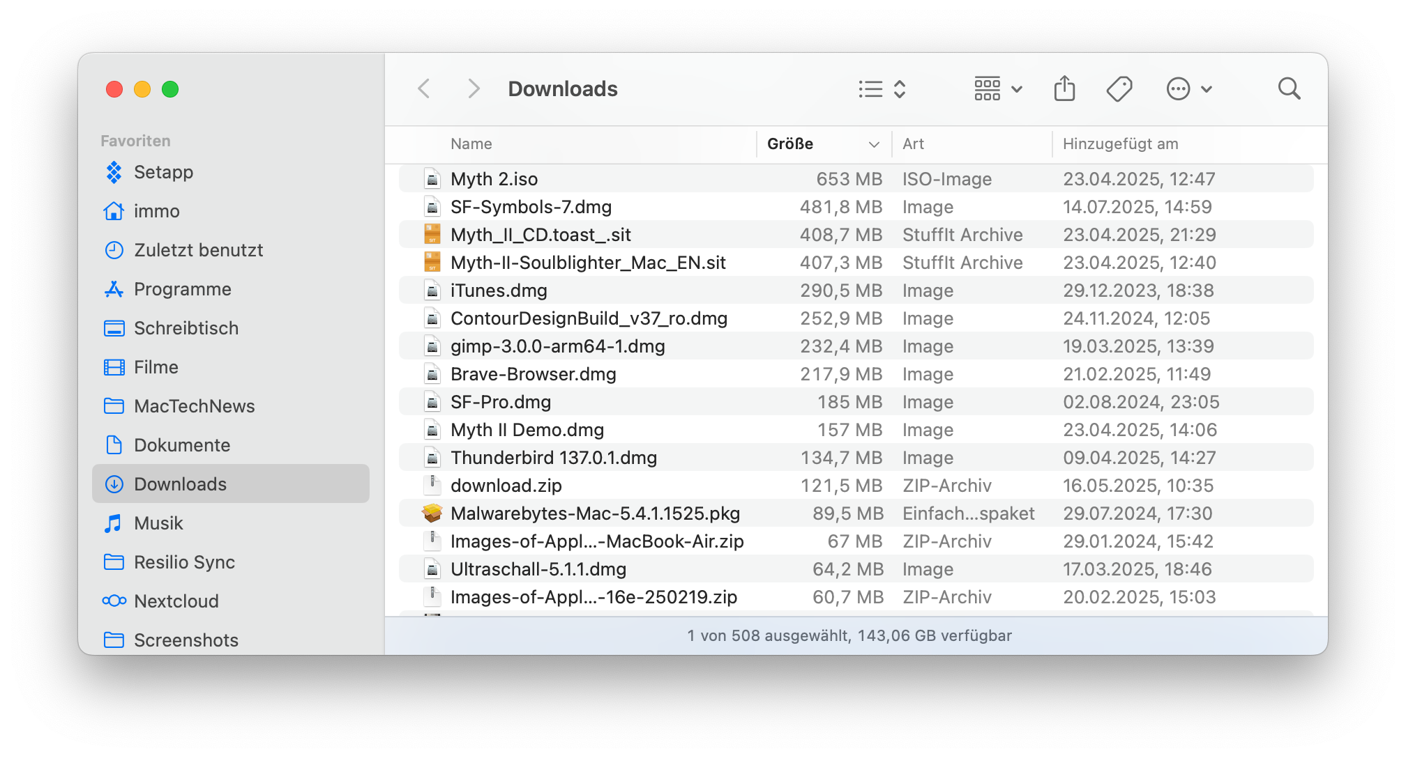1406x758 pixels.
Task: Open Programme in the sidebar
Action: coord(231,289)
